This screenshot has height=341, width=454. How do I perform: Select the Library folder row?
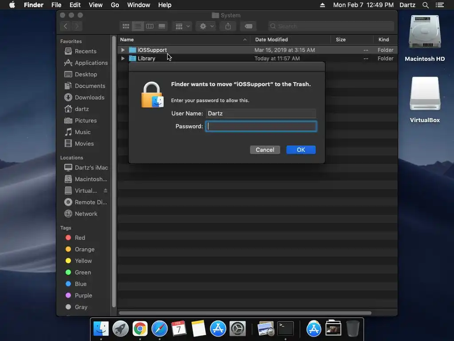[x=258, y=58]
